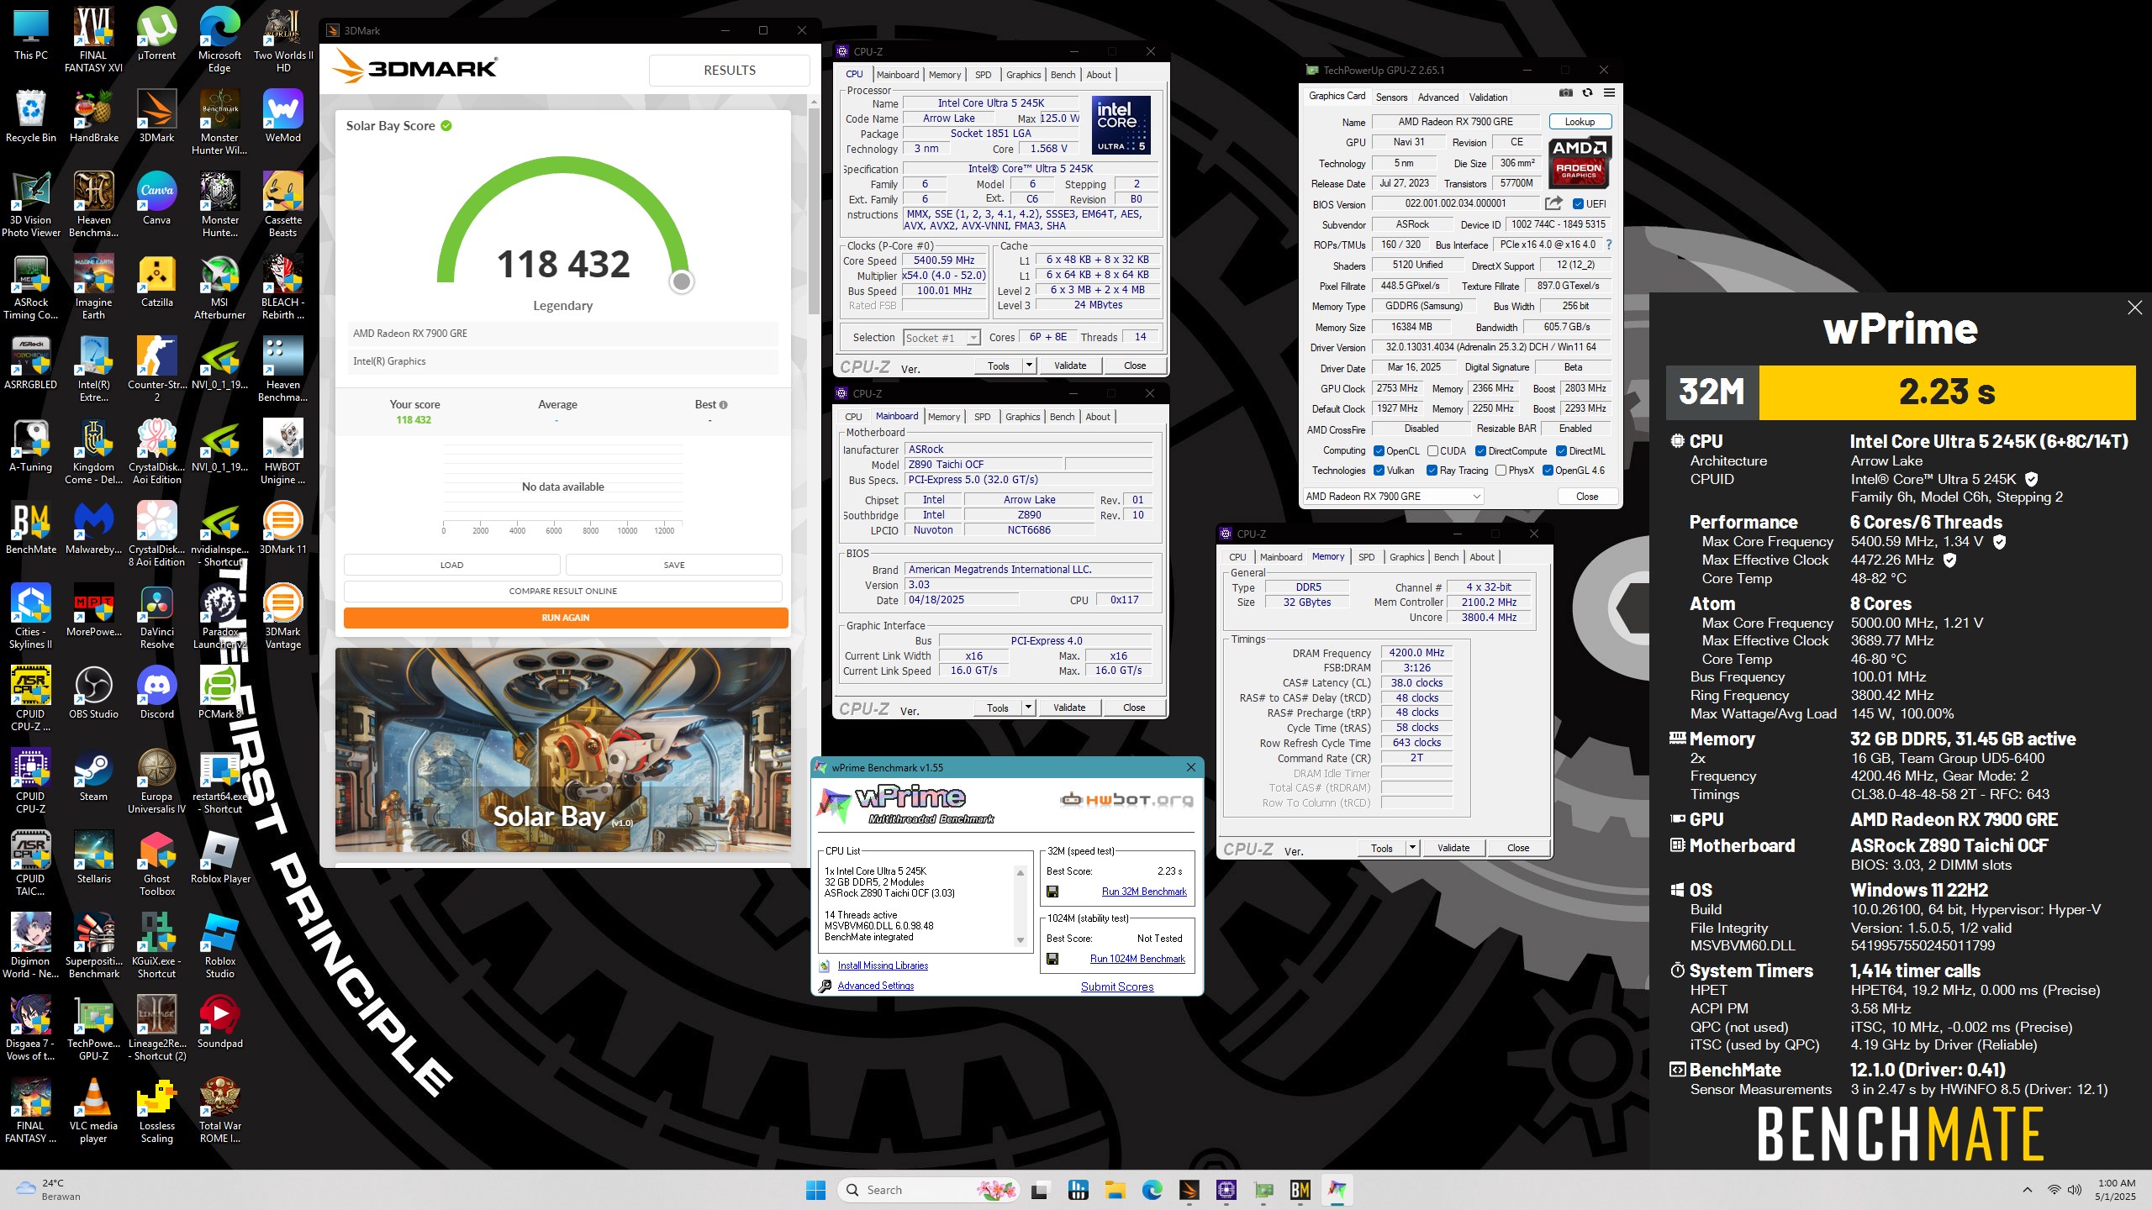Image resolution: width=2152 pixels, height=1210 pixels.
Task: Toggle the PhysX checkbox
Action: pos(1501,471)
